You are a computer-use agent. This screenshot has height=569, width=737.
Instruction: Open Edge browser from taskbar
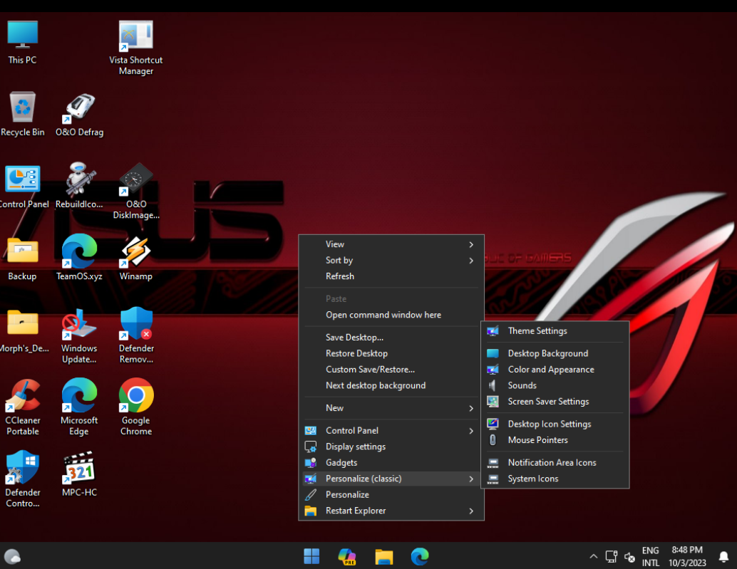point(420,556)
